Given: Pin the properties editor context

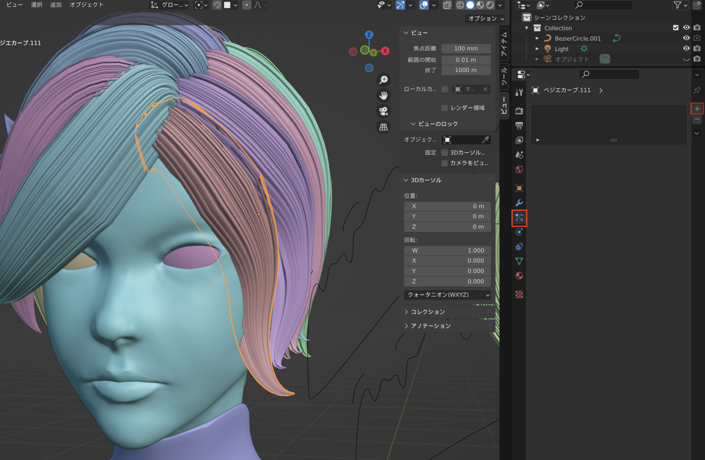Looking at the screenshot, I should [x=697, y=90].
